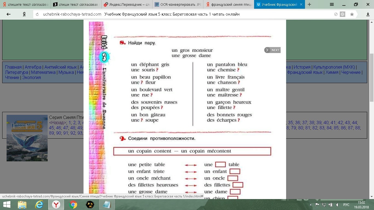Go to page 2 link
The height and width of the screenshot is (210, 374).
click(74, 122)
